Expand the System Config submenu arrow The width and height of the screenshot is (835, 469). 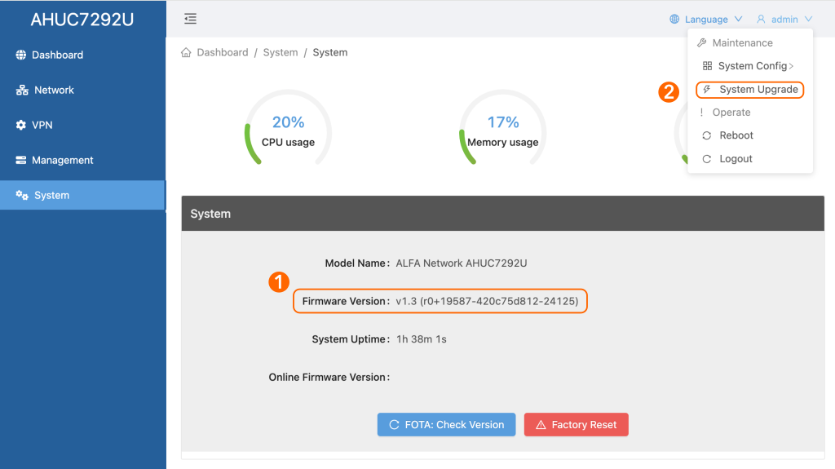coord(791,66)
